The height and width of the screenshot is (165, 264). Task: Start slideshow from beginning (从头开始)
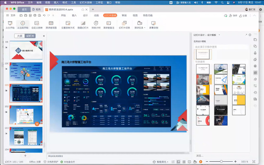coord(10,25)
